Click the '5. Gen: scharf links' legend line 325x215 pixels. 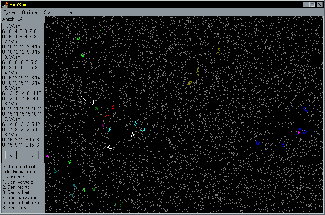pyautogui.click(x=21, y=203)
